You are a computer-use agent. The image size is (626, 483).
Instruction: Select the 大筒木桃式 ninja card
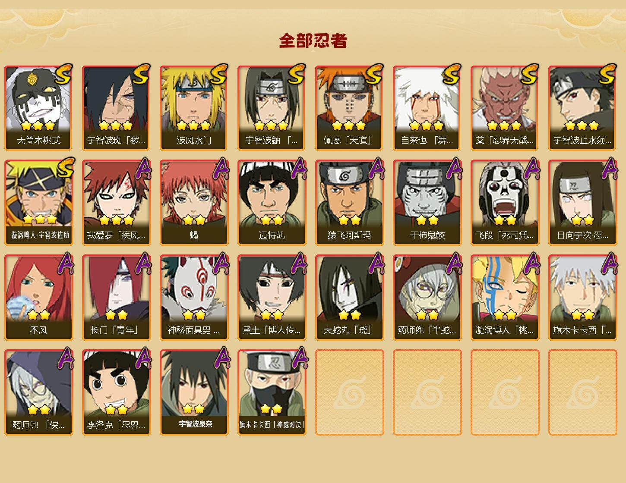coord(39,108)
